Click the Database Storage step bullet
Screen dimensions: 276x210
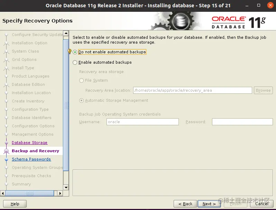pyautogui.click(x=6, y=143)
